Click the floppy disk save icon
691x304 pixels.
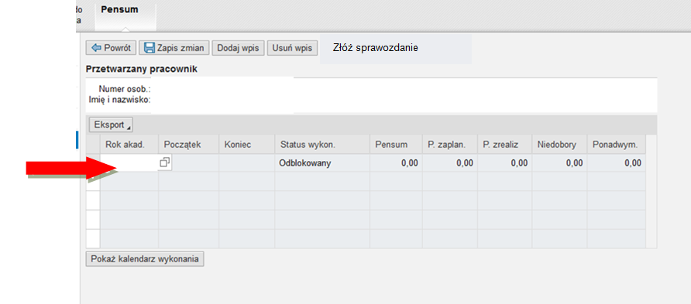point(150,48)
